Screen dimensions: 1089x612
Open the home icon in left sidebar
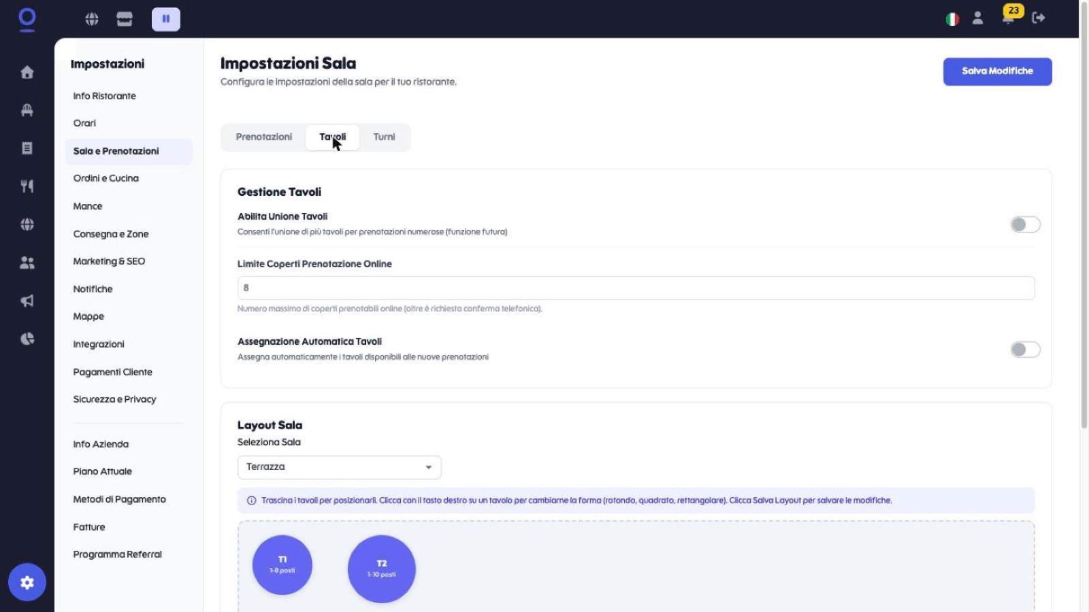(27, 72)
